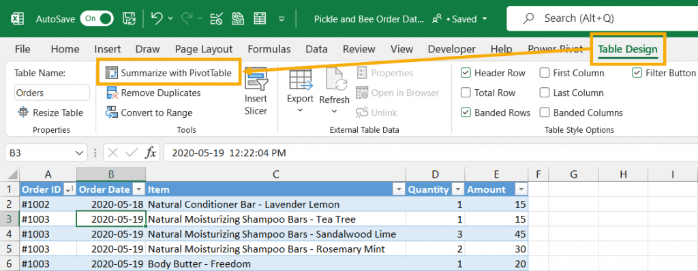Open the Name Box dropdown arrow

80,153
